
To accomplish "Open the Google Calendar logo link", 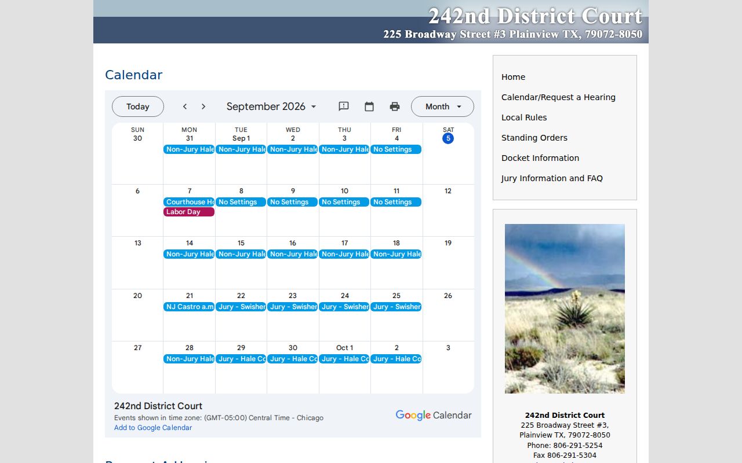I will [434, 415].
